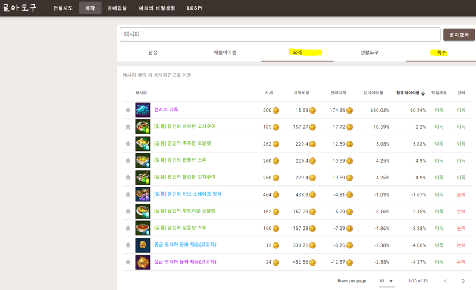Click the 680.03% value
This screenshot has height=290, width=476.
tap(380, 110)
